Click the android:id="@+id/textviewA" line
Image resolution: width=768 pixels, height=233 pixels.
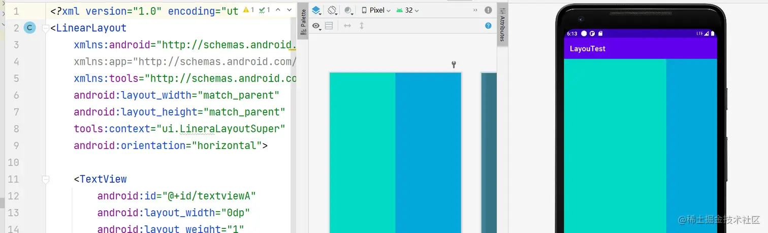pos(177,196)
